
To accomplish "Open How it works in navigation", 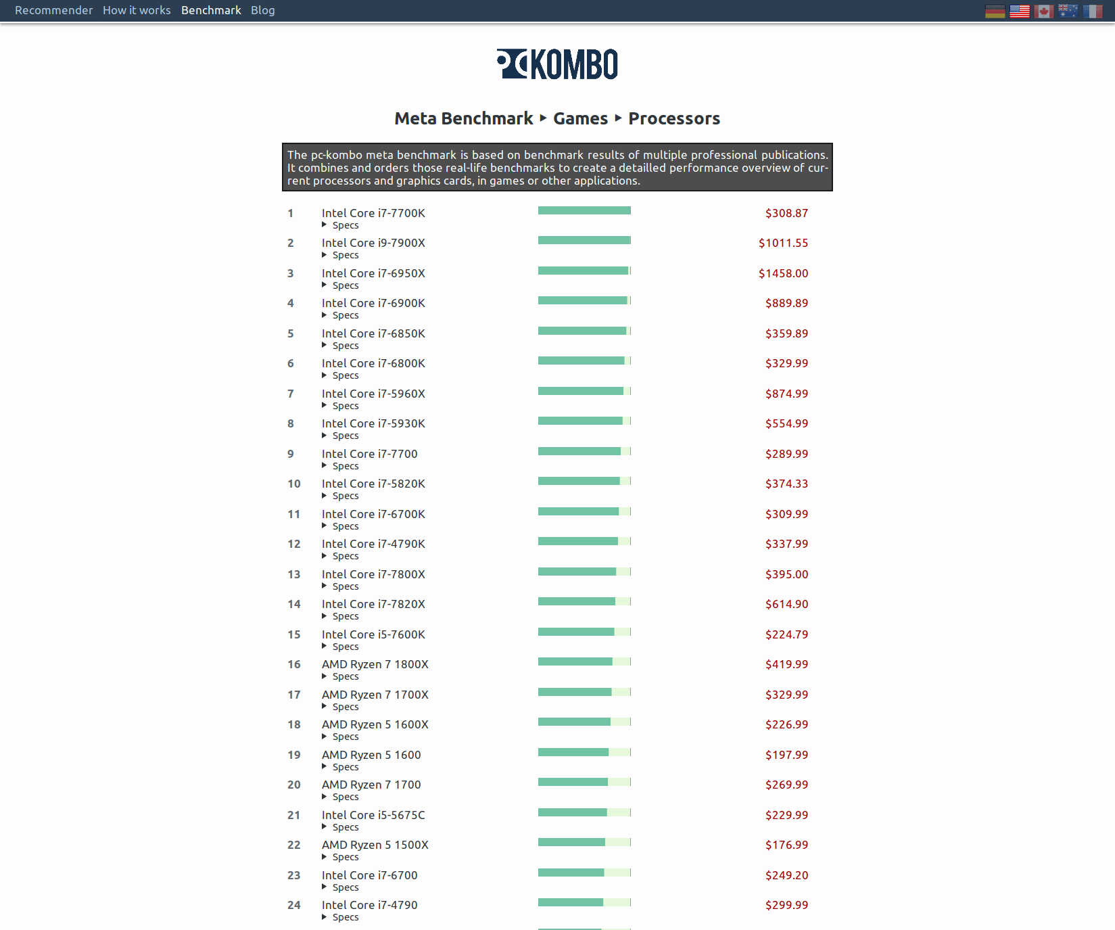I will tap(137, 10).
